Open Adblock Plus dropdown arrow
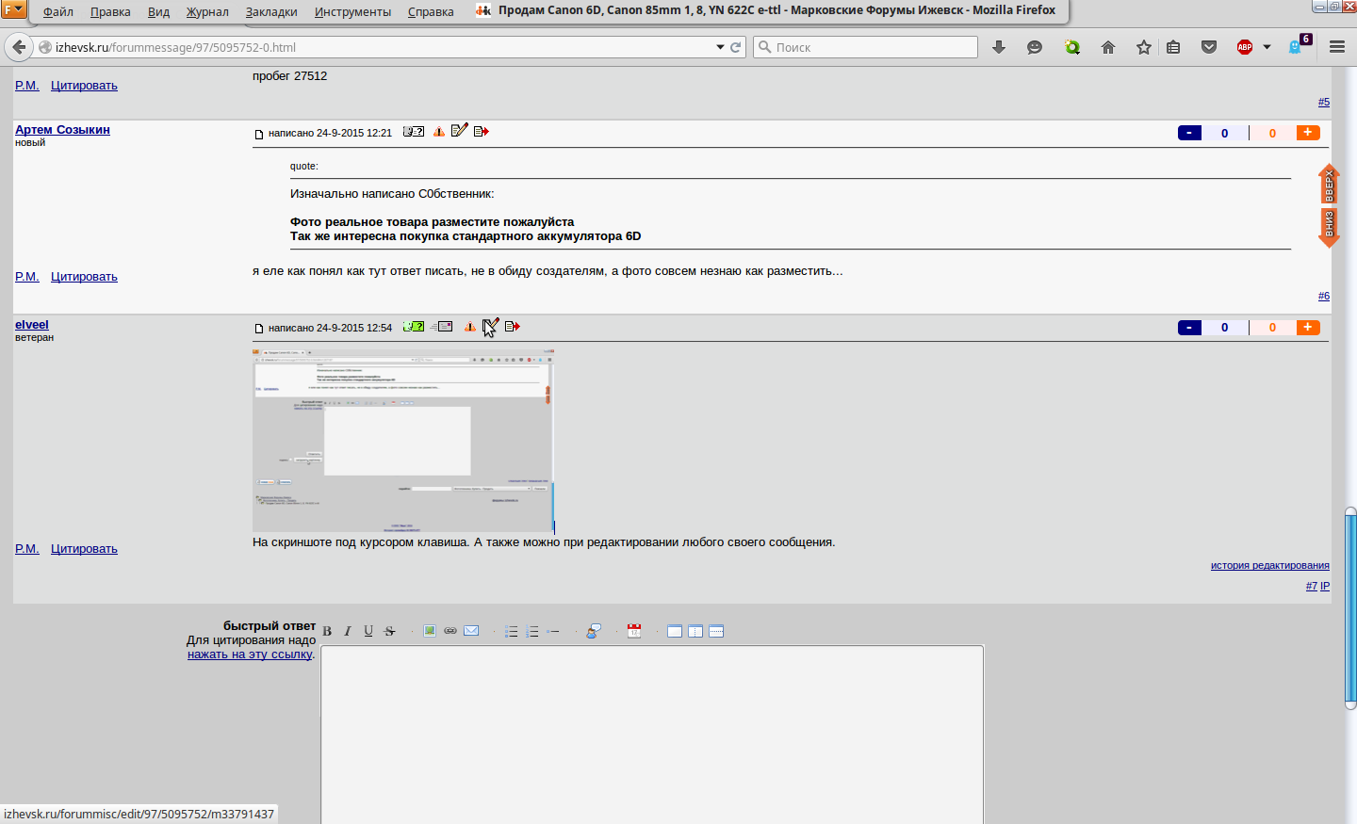Screen dimensions: 1357x824 coord(1267,47)
